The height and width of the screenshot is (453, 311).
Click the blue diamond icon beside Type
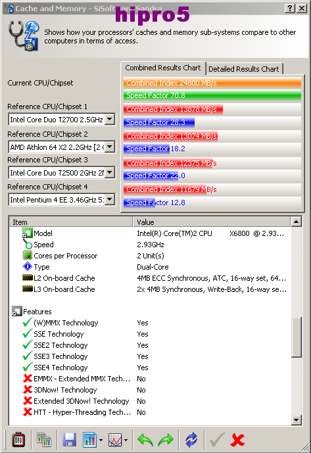pyautogui.click(x=28, y=266)
